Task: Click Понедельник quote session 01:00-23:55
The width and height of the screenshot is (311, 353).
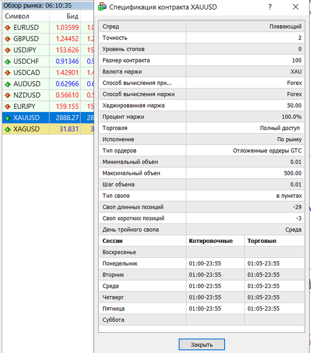Action: [x=205, y=264]
